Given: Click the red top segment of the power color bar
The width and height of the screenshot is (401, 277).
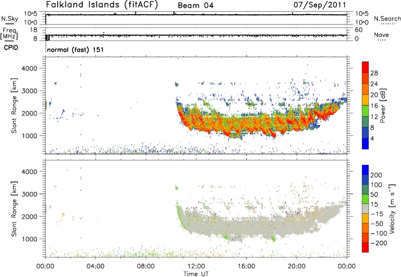Looking at the screenshot, I should point(365,67).
